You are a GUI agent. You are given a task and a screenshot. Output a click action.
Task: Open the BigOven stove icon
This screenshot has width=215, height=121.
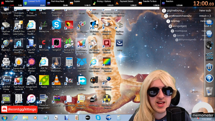(x=6, y=63)
